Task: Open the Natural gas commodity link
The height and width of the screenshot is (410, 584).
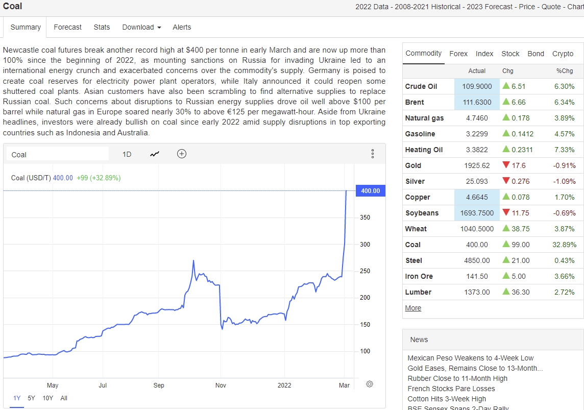Action: pos(424,118)
